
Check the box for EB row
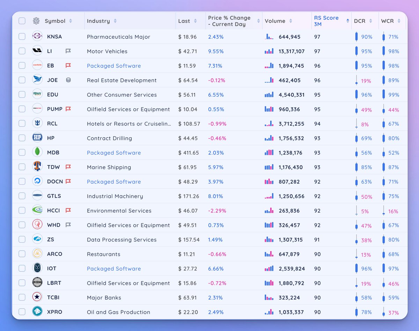(x=22, y=66)
